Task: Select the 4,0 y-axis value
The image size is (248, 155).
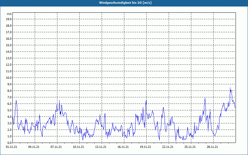Action: pyautogui.click(x=10, y=117)
